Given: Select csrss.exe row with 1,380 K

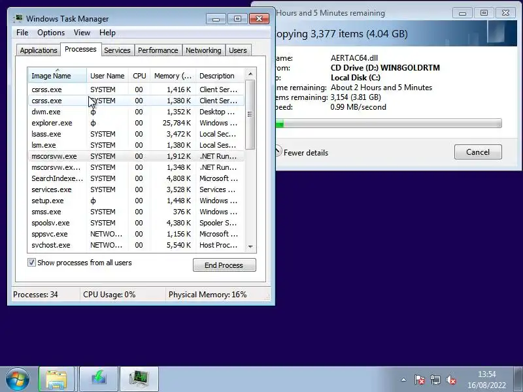Looking at the screenshot, I should (x=136, y=101).
